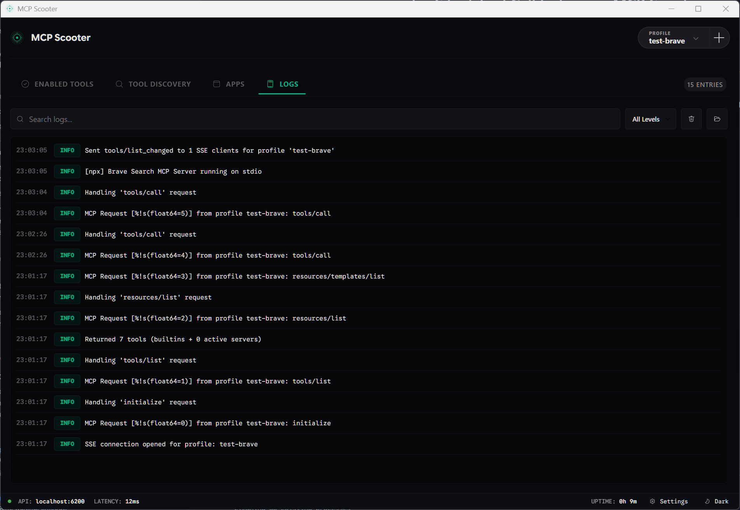Screen dimensions: 740x510
Task: Switch to the Tool Discovery tab
Action: coord(153,84)
